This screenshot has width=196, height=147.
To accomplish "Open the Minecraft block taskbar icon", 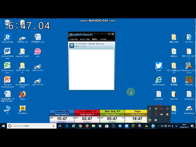I will pos(133,126).
